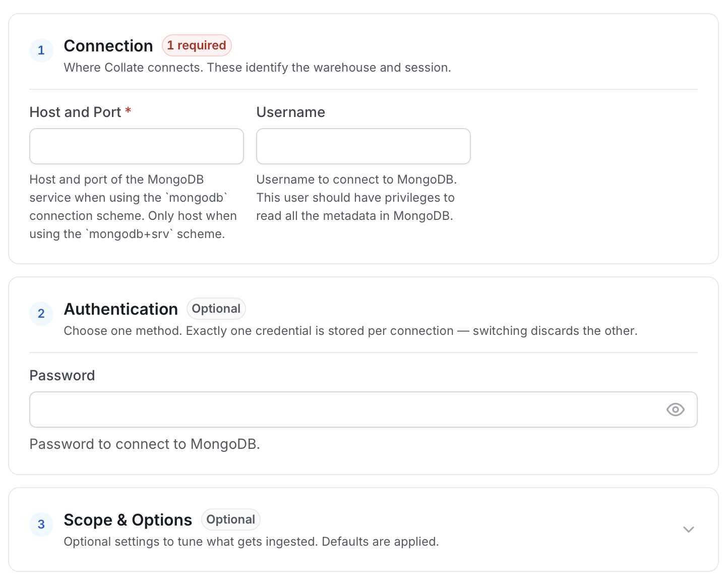Click 'Username to connect to MongoDB' help text

(x=356, y=198)
